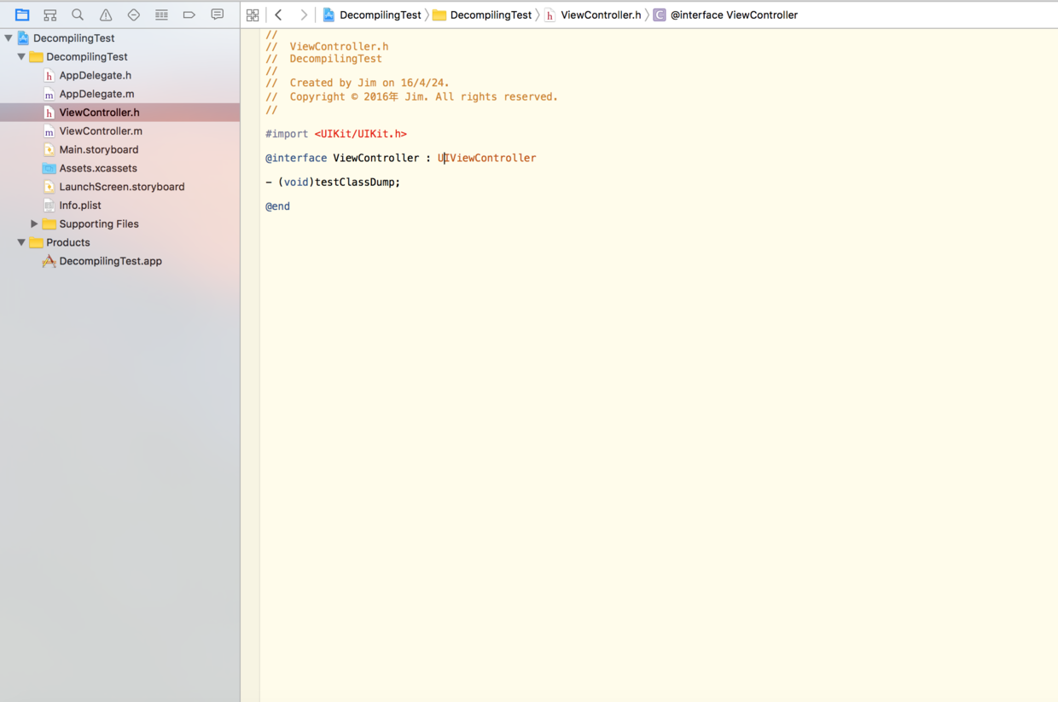Click the testClassDump method declaration line

pyautogui.click(x=357, y=182)
